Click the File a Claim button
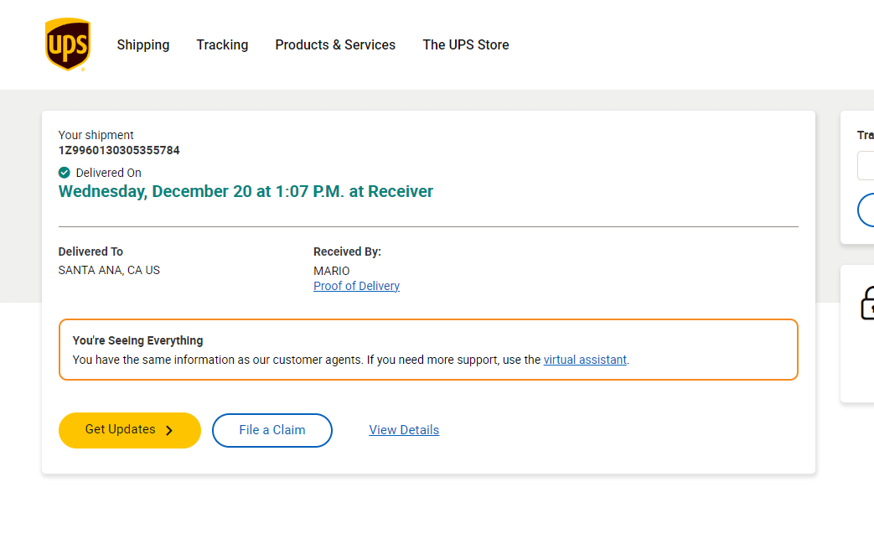This screenshot has height=560, width=874. (x=272, y=430)
